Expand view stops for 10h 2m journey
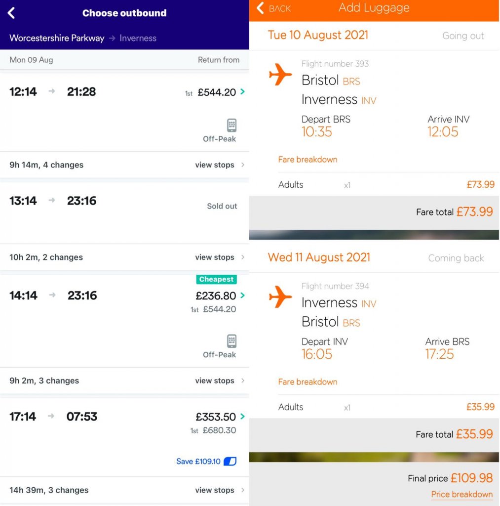Screen dimensions: 500x506 coord(220,257)
